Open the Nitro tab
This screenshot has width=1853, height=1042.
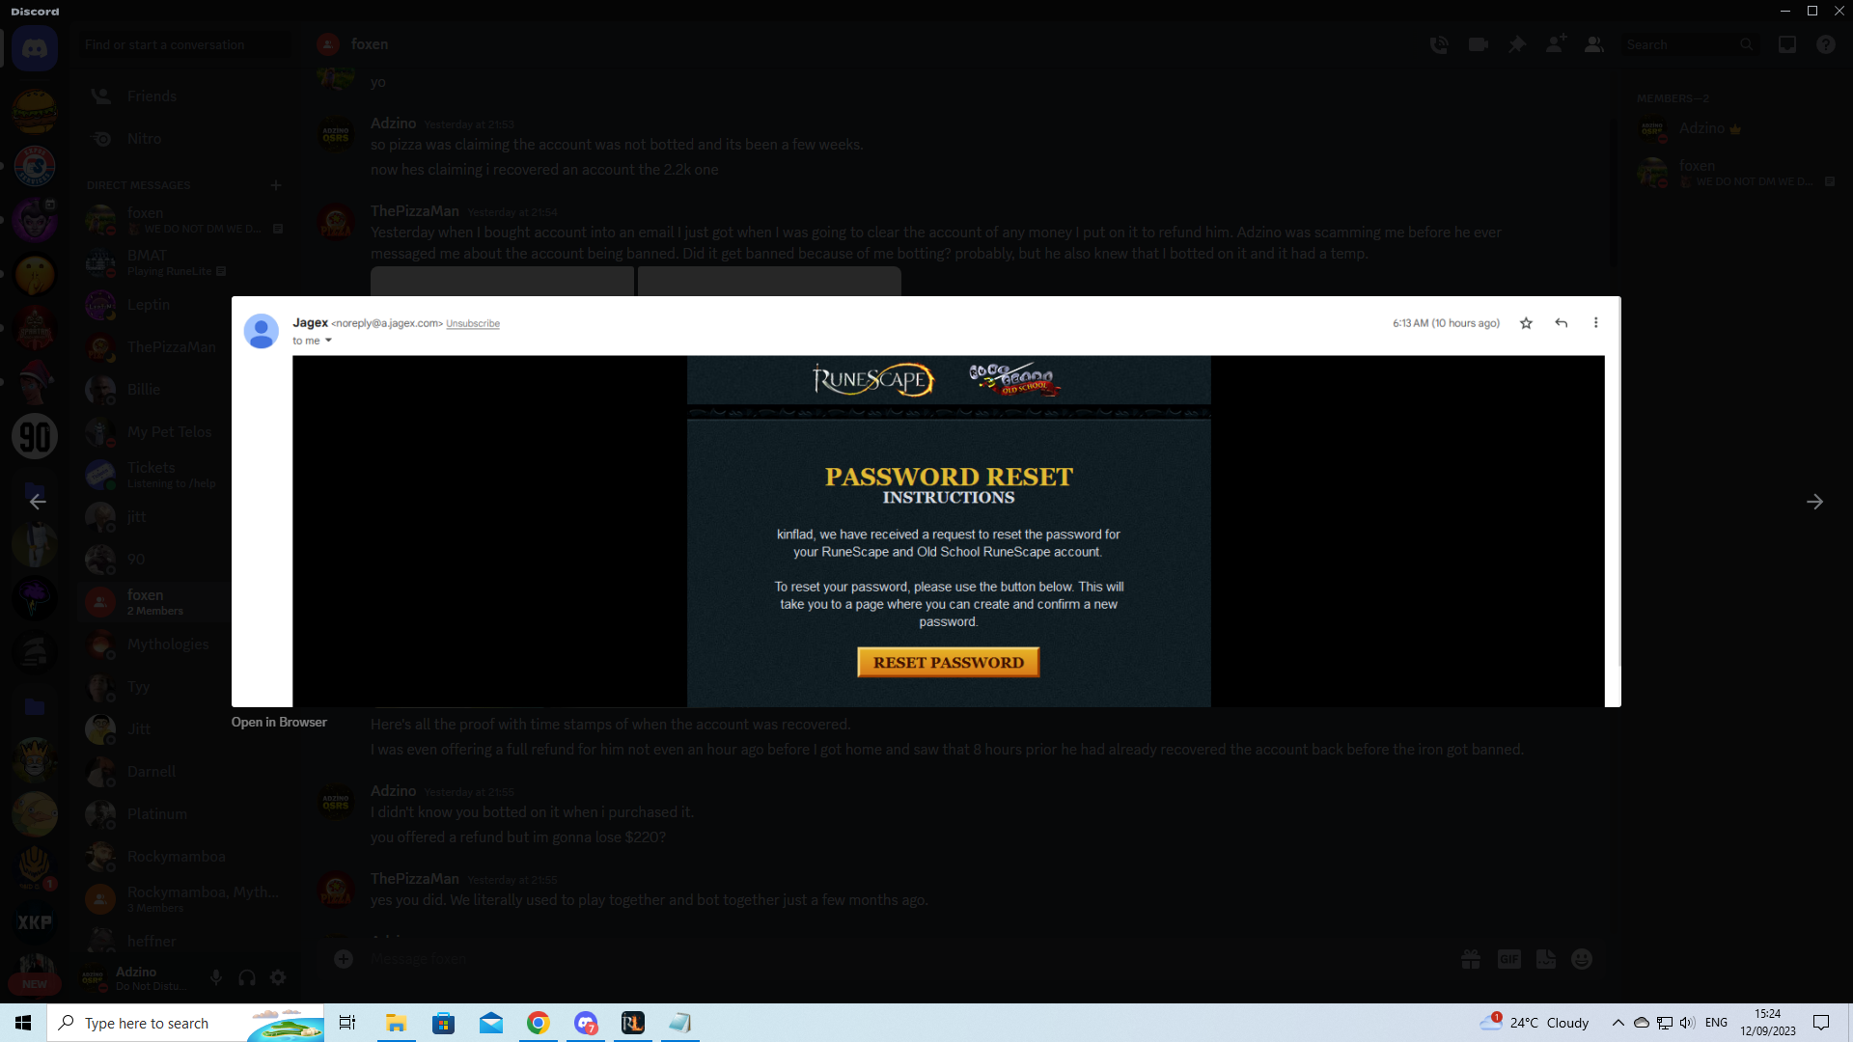pyautogui.click(x=144, y=139)
